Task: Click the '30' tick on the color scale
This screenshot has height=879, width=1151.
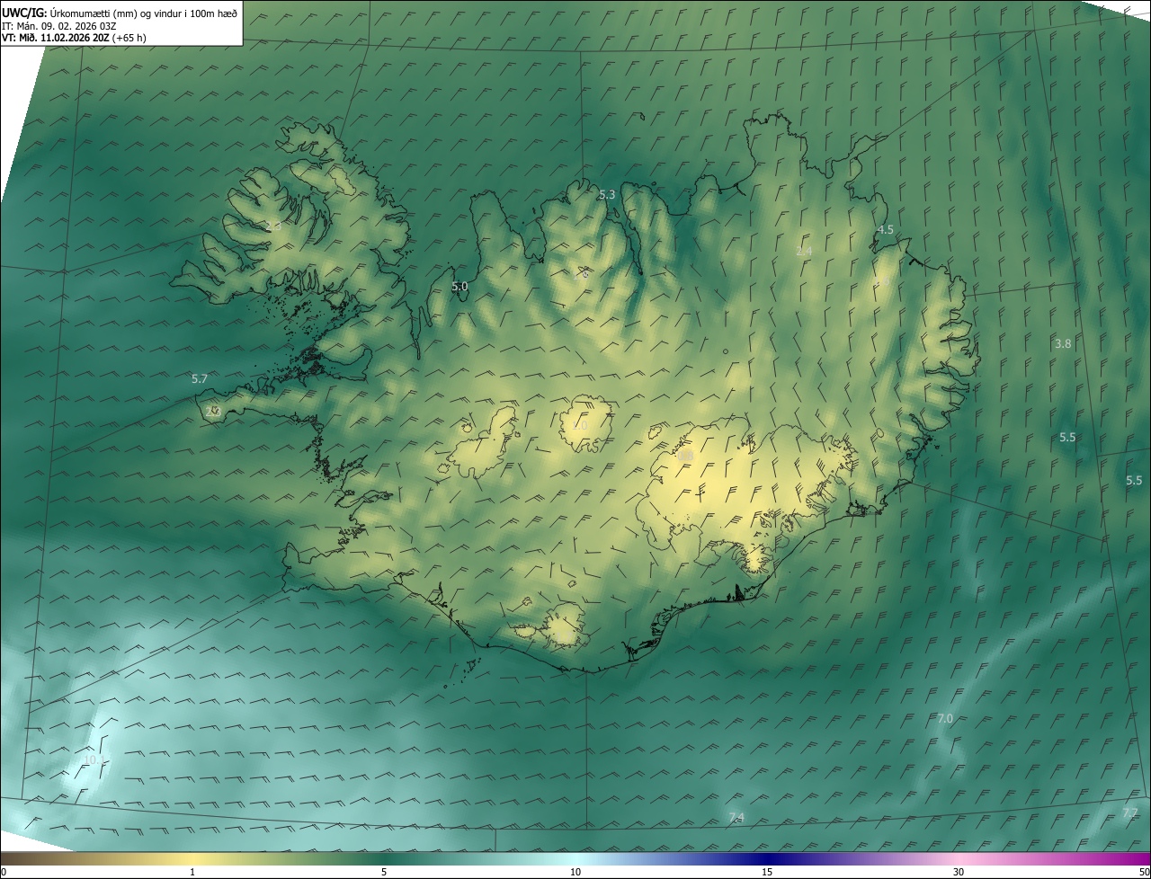Action: coord(959,872)
